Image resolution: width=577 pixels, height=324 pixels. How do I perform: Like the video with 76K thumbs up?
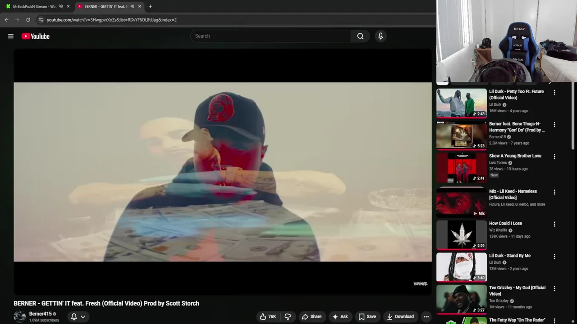(x=268, y=317)
